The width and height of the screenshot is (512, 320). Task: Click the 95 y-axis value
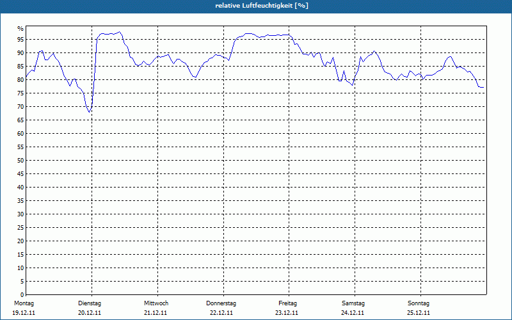(x=20, y=40)
